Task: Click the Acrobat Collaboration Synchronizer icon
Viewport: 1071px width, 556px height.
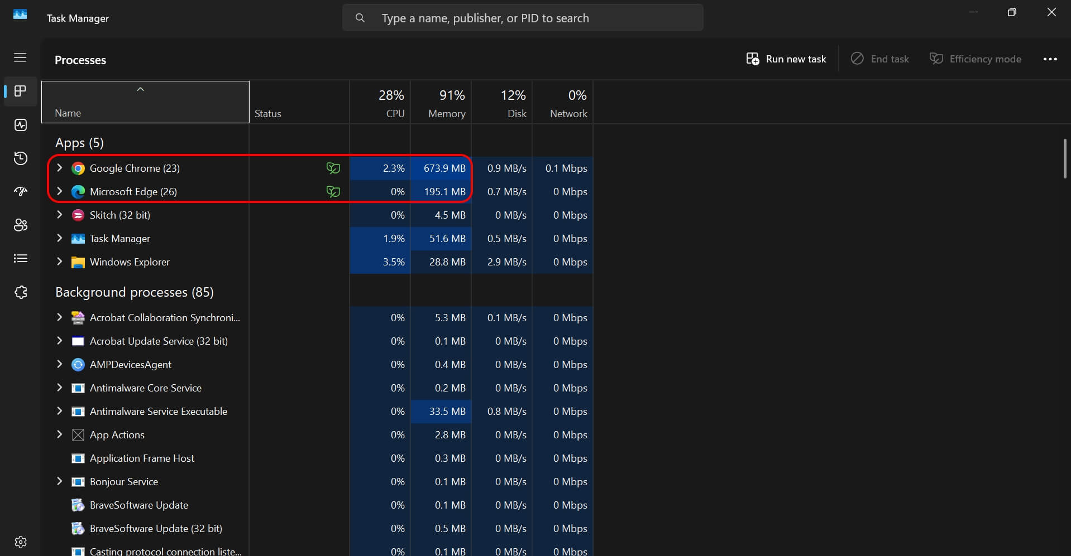Action: [x=78, y=318]
